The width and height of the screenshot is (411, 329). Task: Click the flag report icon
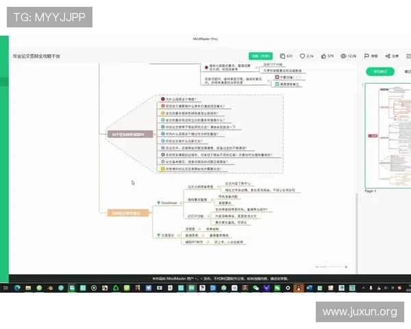[x=366, y=56]
